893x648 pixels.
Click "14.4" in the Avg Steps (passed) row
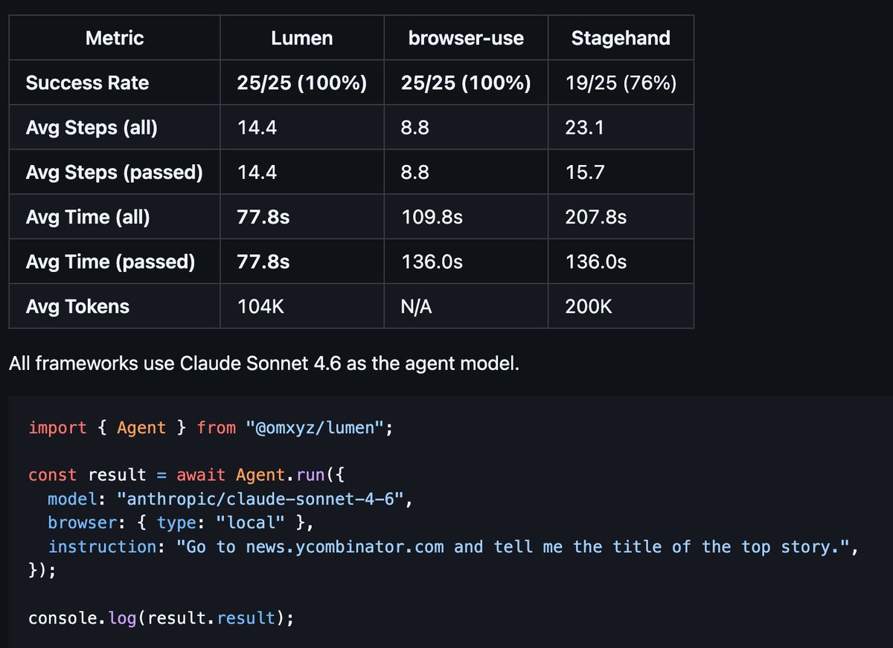tap(257, 172)
